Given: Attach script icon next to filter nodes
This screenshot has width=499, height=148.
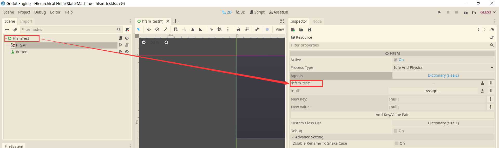Looking at the screenshot, I should (x=127, y=30).
